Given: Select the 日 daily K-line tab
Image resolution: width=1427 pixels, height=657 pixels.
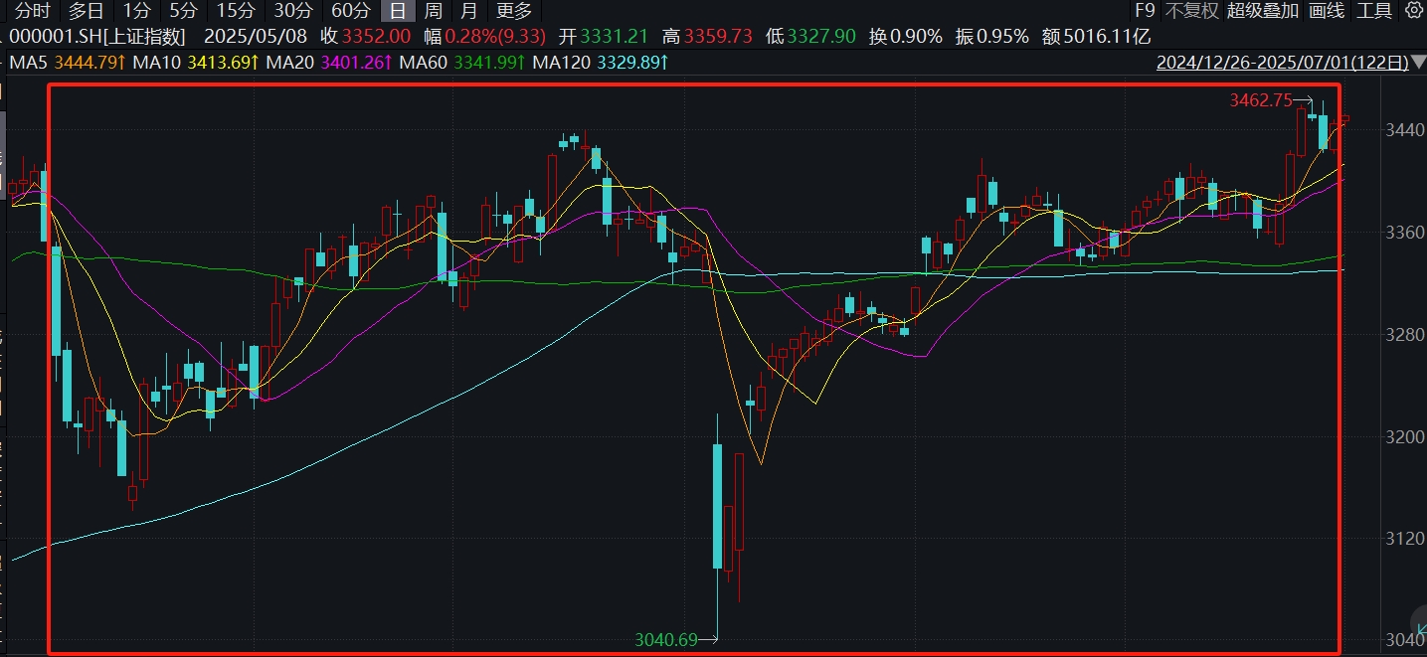Looking at the screenshot, I should click(x=398, y=11).
